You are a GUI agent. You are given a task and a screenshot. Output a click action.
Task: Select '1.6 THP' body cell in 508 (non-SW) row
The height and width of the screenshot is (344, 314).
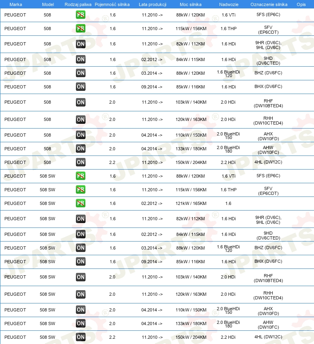pyautogui.click(x=228, y=29)
